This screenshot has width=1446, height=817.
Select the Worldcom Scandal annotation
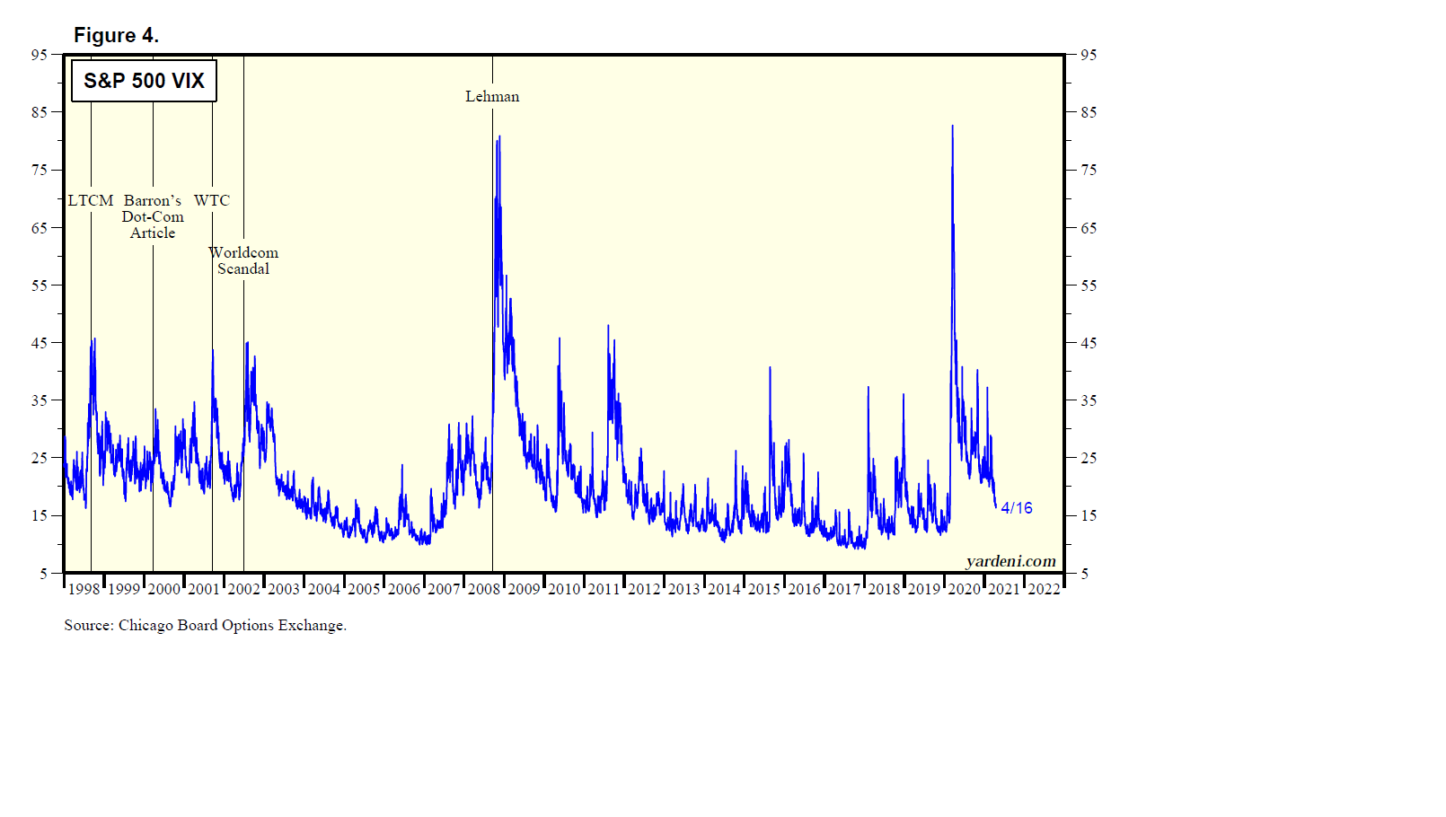[x=243, y=260]
